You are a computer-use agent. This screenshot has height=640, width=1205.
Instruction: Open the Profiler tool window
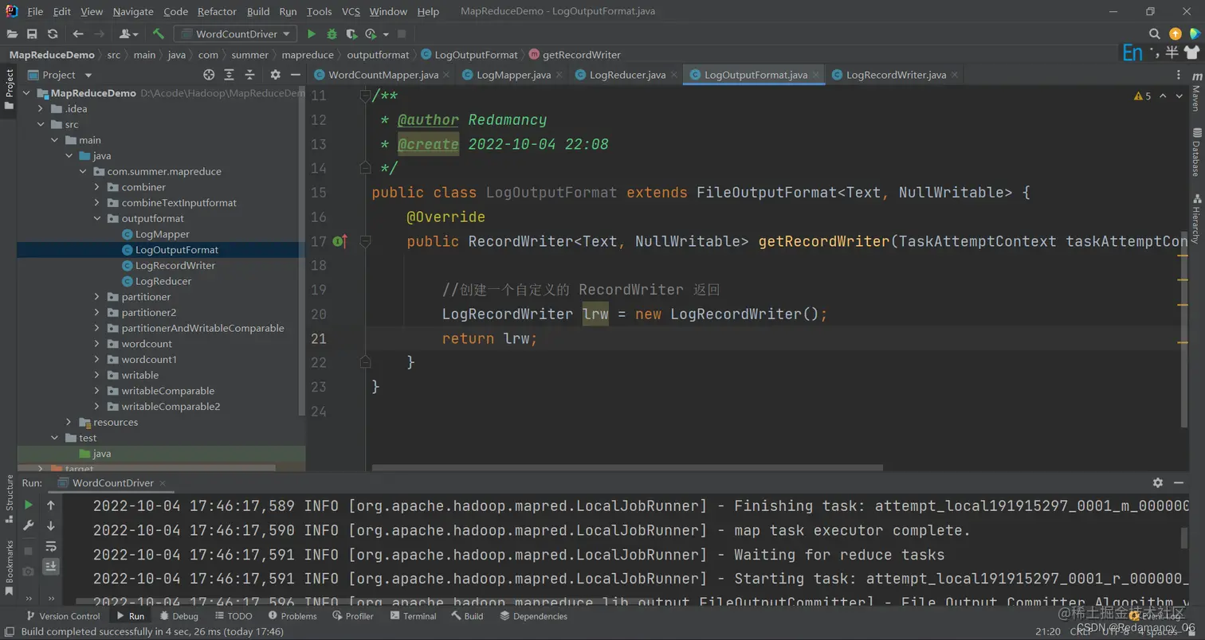(352, 616)
